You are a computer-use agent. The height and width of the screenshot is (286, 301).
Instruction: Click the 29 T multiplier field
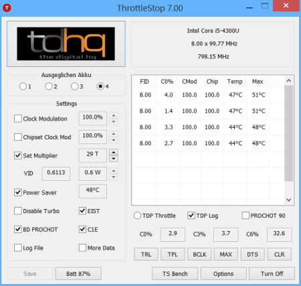[x=93, y=155]
